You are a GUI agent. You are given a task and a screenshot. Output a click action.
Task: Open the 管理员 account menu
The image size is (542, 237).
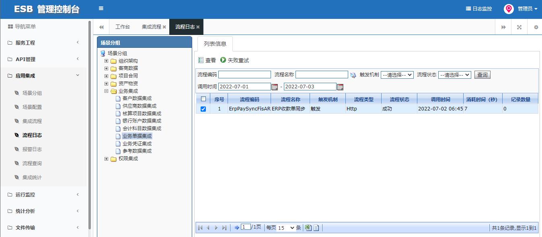coord(525,8)
